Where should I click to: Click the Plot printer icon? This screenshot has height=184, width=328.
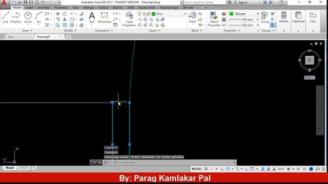(37, 2)
